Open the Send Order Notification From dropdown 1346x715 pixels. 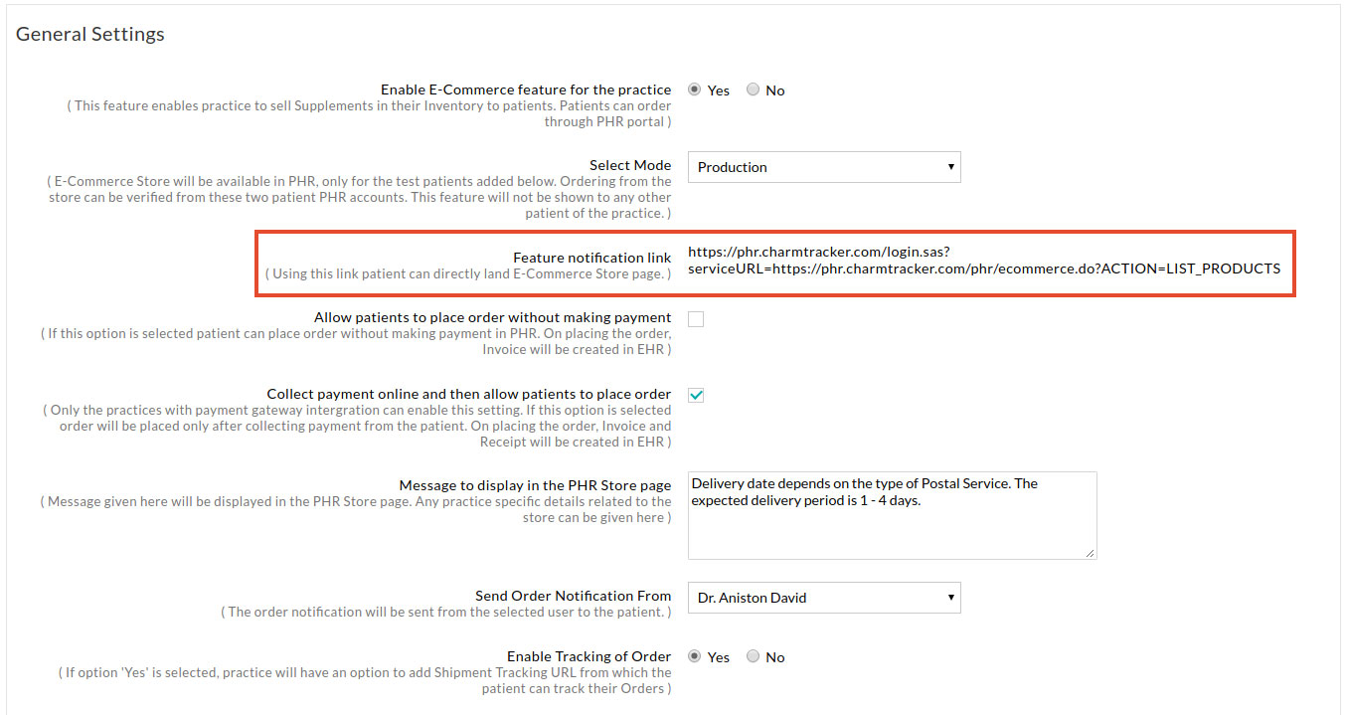click(x=823, y=598)
